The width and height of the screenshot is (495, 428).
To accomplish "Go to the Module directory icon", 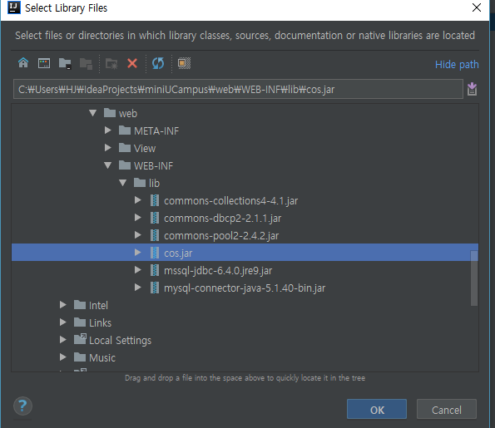I will tap(86, 64).
